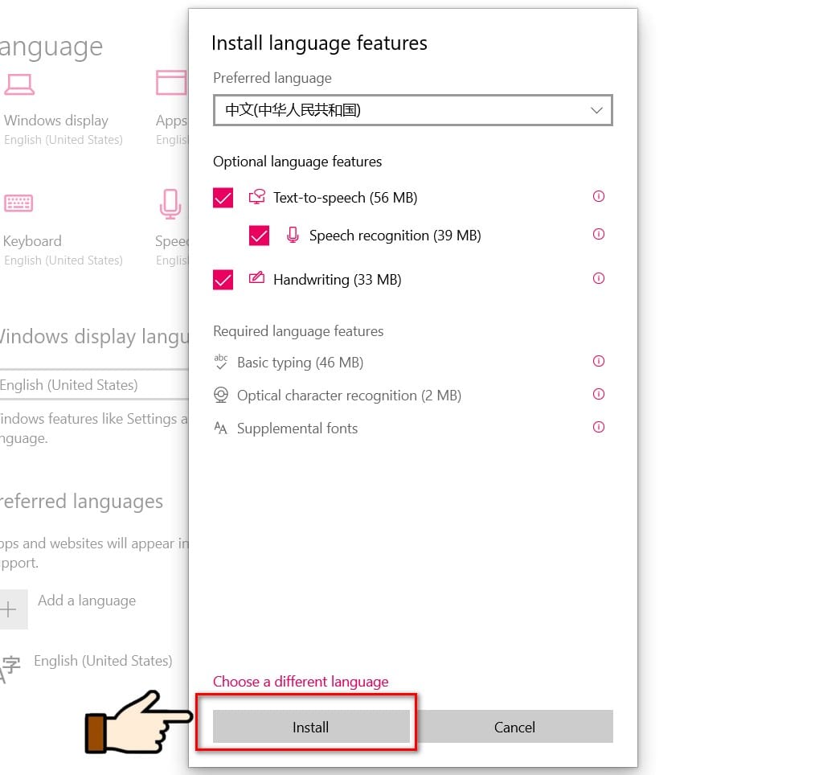Click the Basic typing (46 MB) text
The height and width of the screenshot is (775, 815).
point(300,363)
